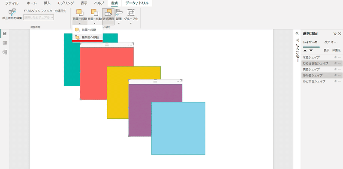Click the 相互作用を編集 icon
343x169 pixels.
point(12,12)
